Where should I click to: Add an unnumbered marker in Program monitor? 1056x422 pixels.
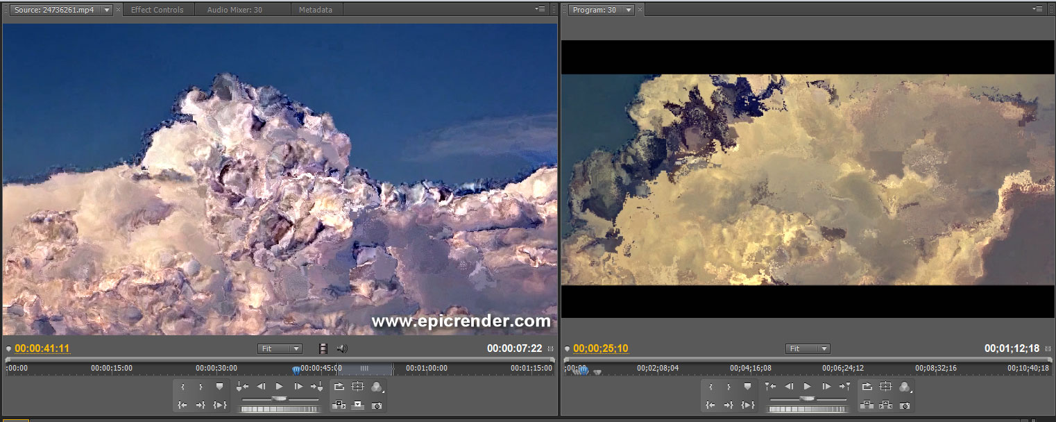click(x=747, y=387)
